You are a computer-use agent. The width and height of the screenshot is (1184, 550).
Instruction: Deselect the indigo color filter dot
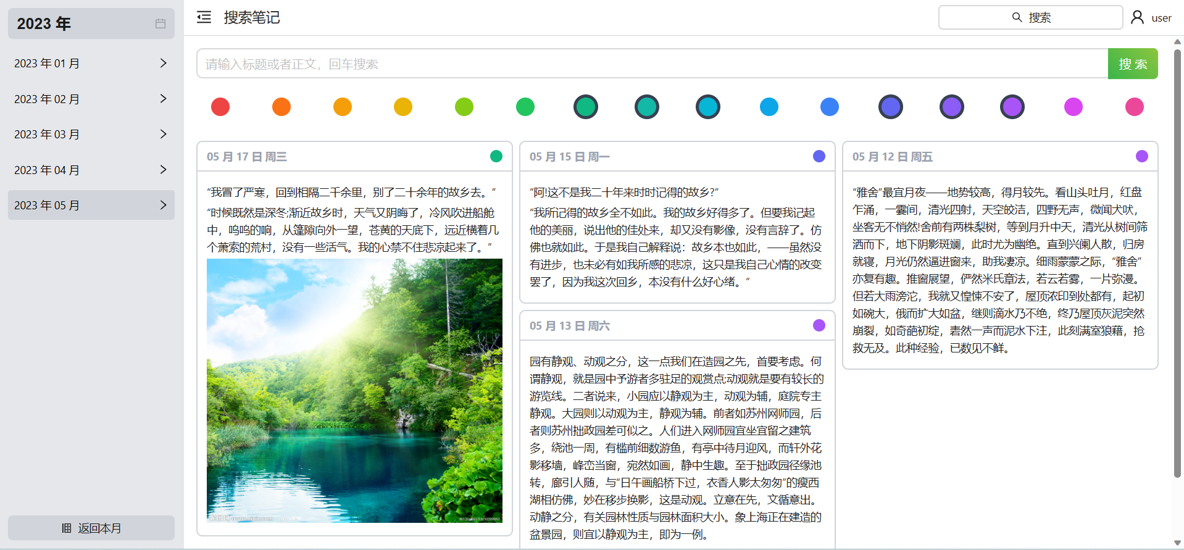[891, 107]
